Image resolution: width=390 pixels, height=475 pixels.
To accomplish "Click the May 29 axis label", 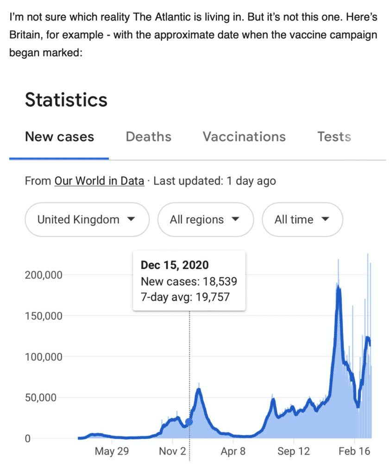I will tap(112, 451).
